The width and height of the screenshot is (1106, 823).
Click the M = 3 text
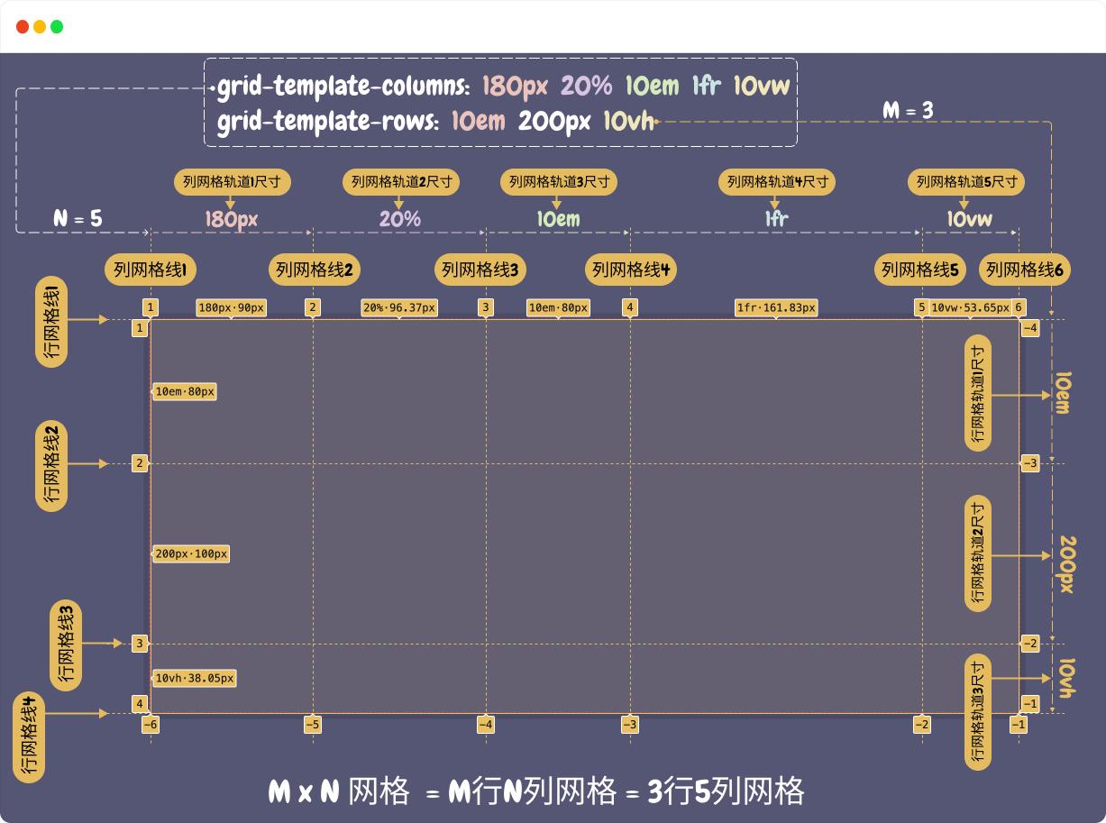pyautogui.click(x=908, y=111)
